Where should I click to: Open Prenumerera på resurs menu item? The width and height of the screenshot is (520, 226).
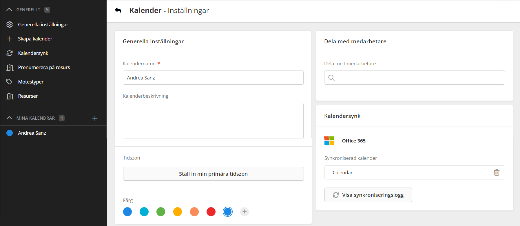pos(44,67)
